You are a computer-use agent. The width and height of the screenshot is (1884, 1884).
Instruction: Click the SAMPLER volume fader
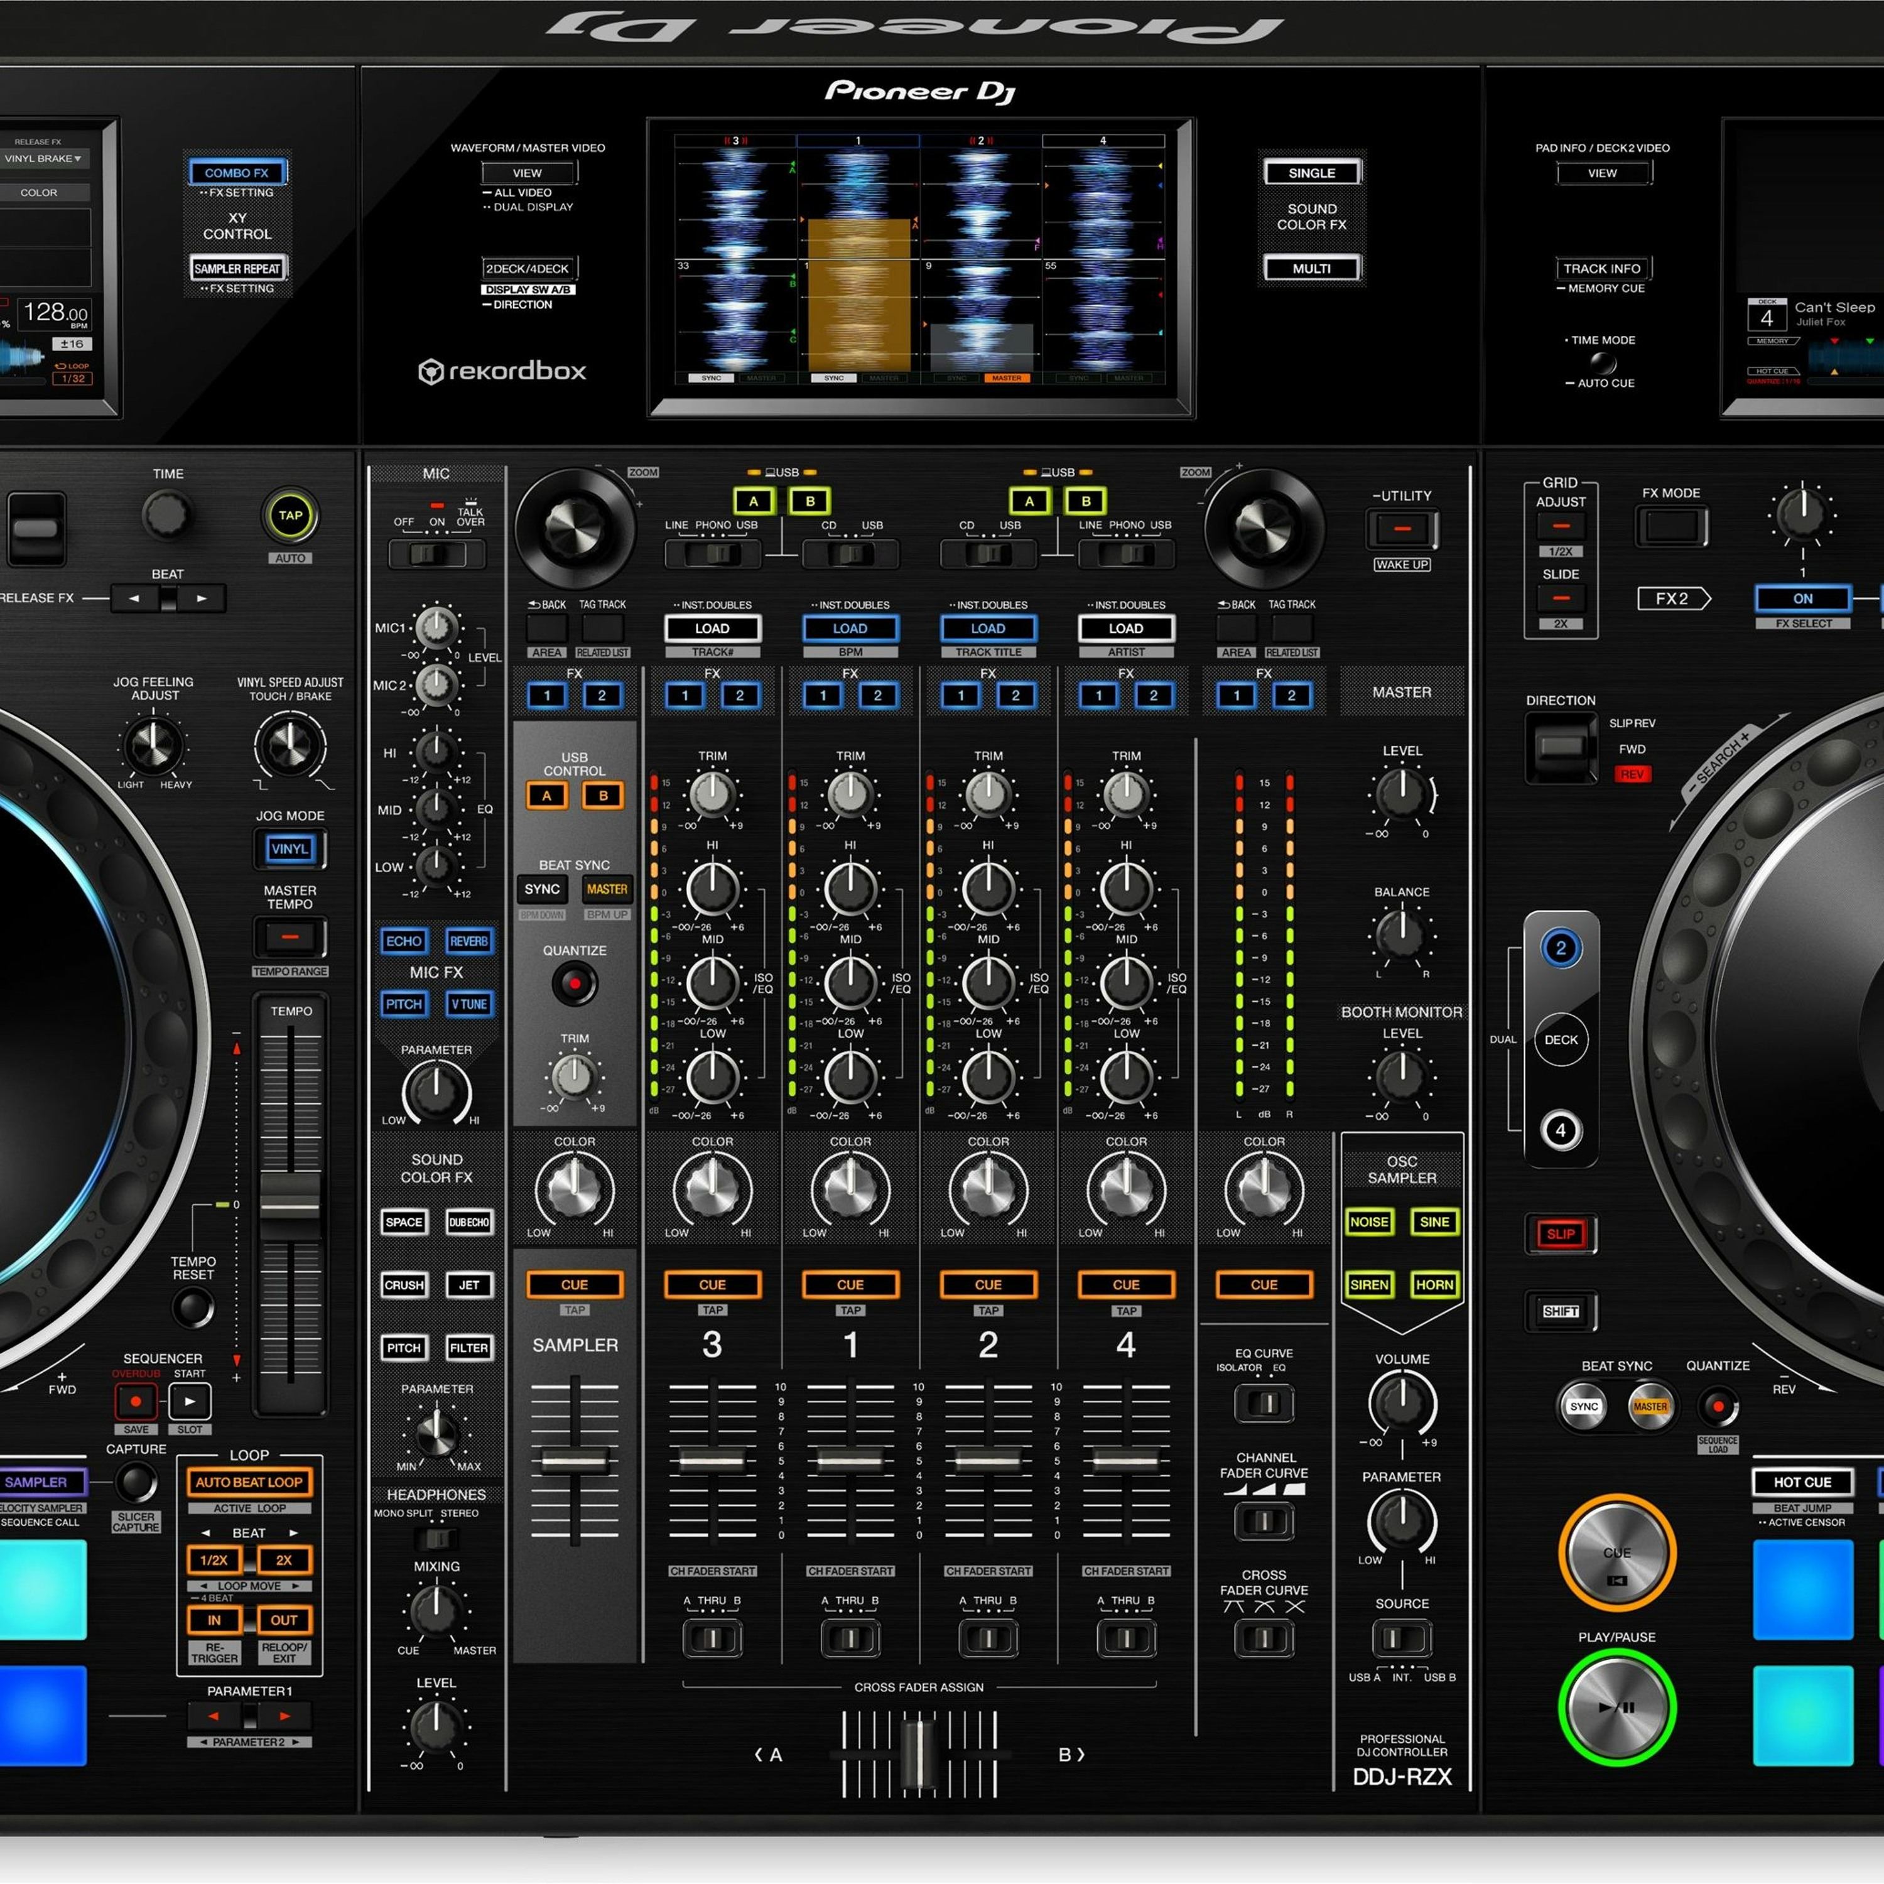[x=575, y=1461]
